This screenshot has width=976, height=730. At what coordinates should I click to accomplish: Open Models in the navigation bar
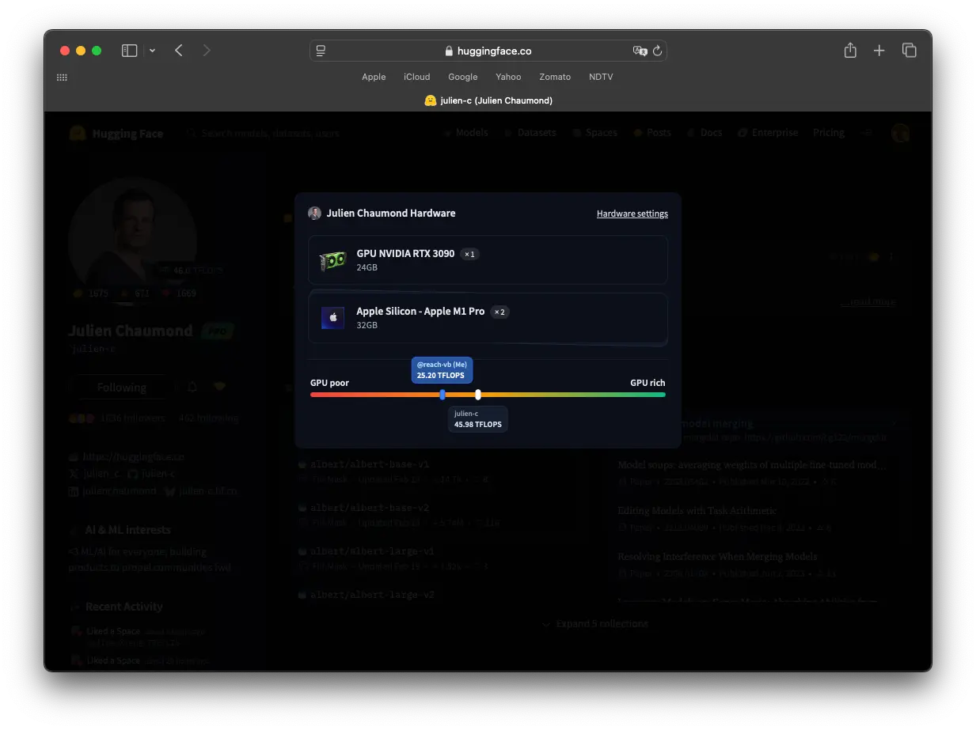coord(465,133)
